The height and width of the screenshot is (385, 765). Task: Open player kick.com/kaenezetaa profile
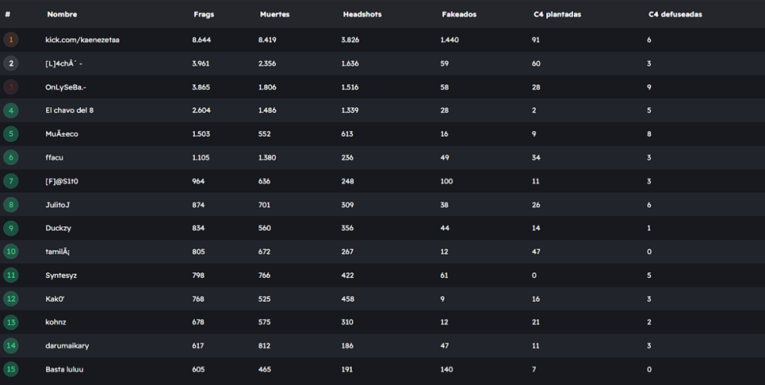[82, 40]
